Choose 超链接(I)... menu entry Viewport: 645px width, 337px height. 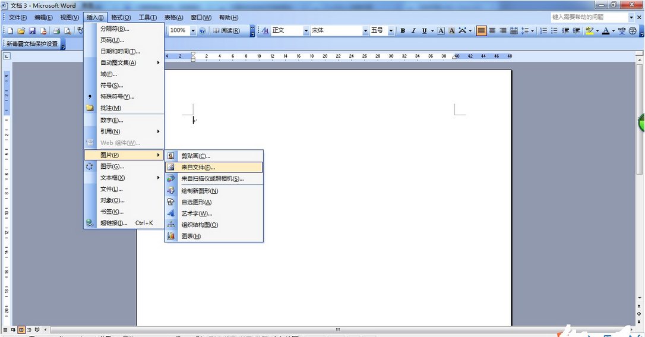pos(124,223)
